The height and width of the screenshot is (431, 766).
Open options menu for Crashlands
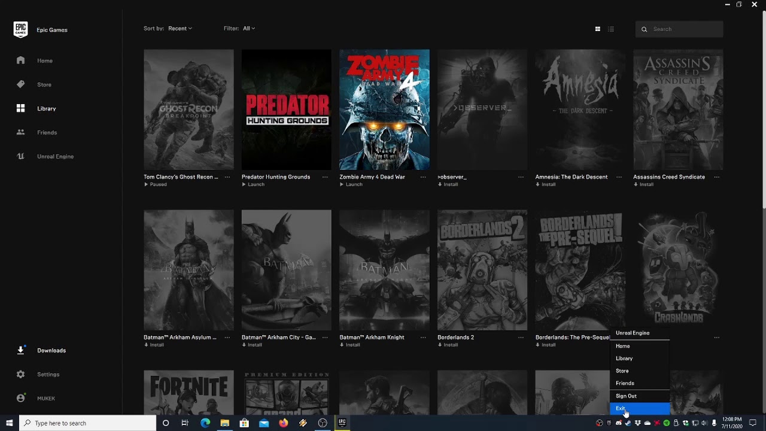(716, 338)
